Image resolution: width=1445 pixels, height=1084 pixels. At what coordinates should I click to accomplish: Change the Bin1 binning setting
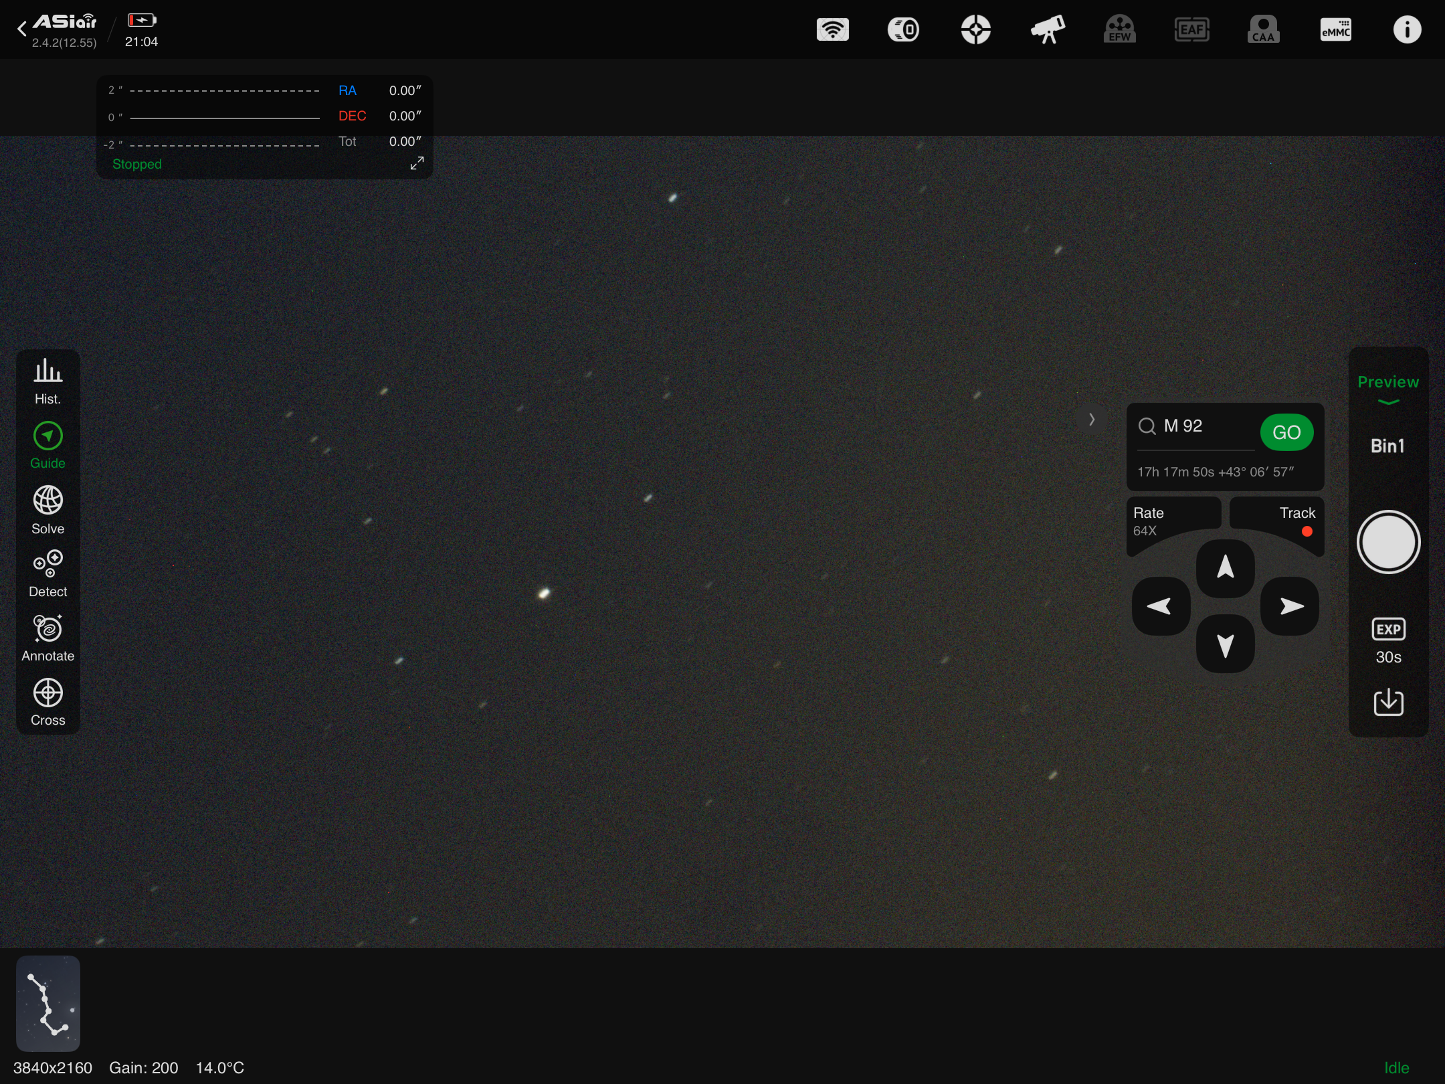(1388, 446)
